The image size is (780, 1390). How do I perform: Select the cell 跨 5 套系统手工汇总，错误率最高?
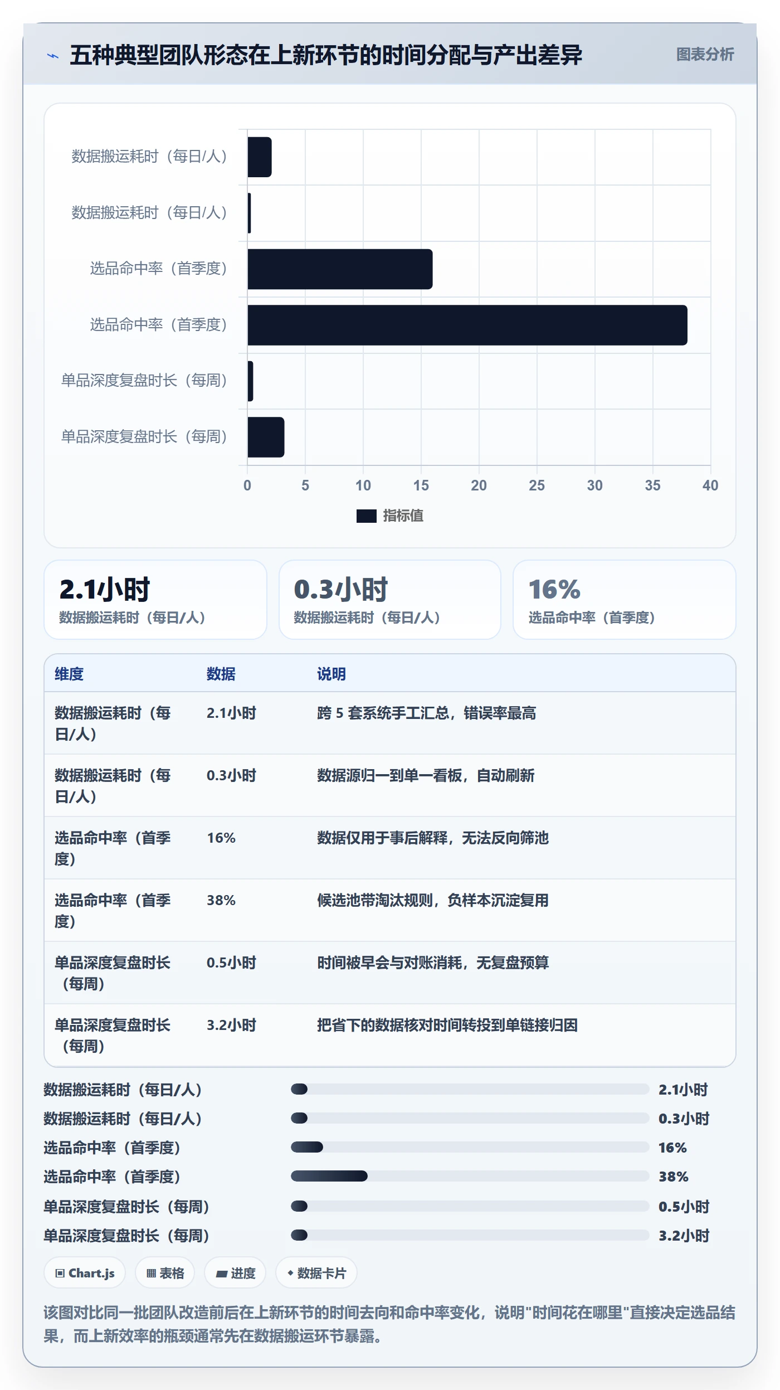(x=427, y=713)
